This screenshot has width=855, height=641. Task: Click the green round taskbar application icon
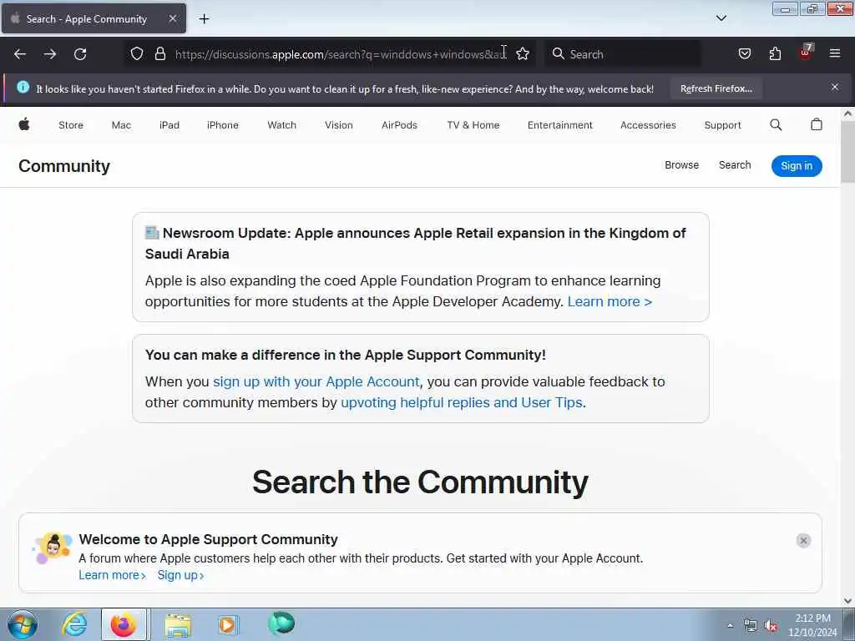281,623
